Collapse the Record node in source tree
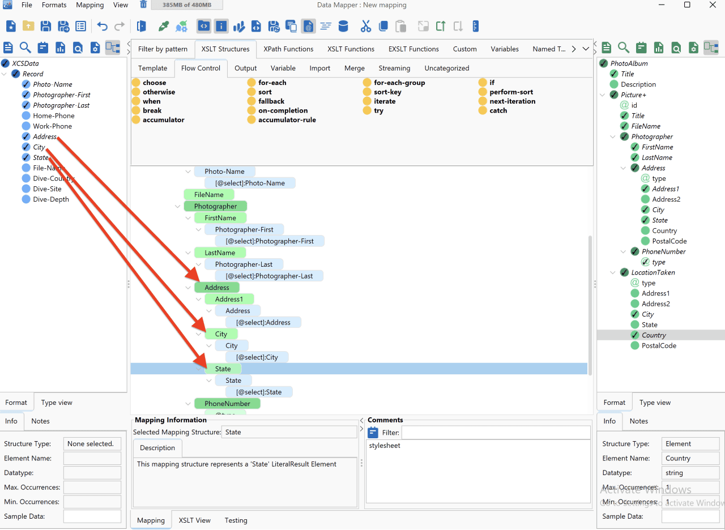 click(x=5, y=74)
